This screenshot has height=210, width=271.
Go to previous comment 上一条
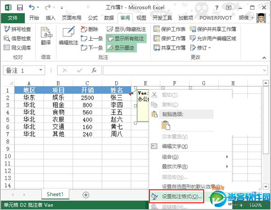coord(92,39)
